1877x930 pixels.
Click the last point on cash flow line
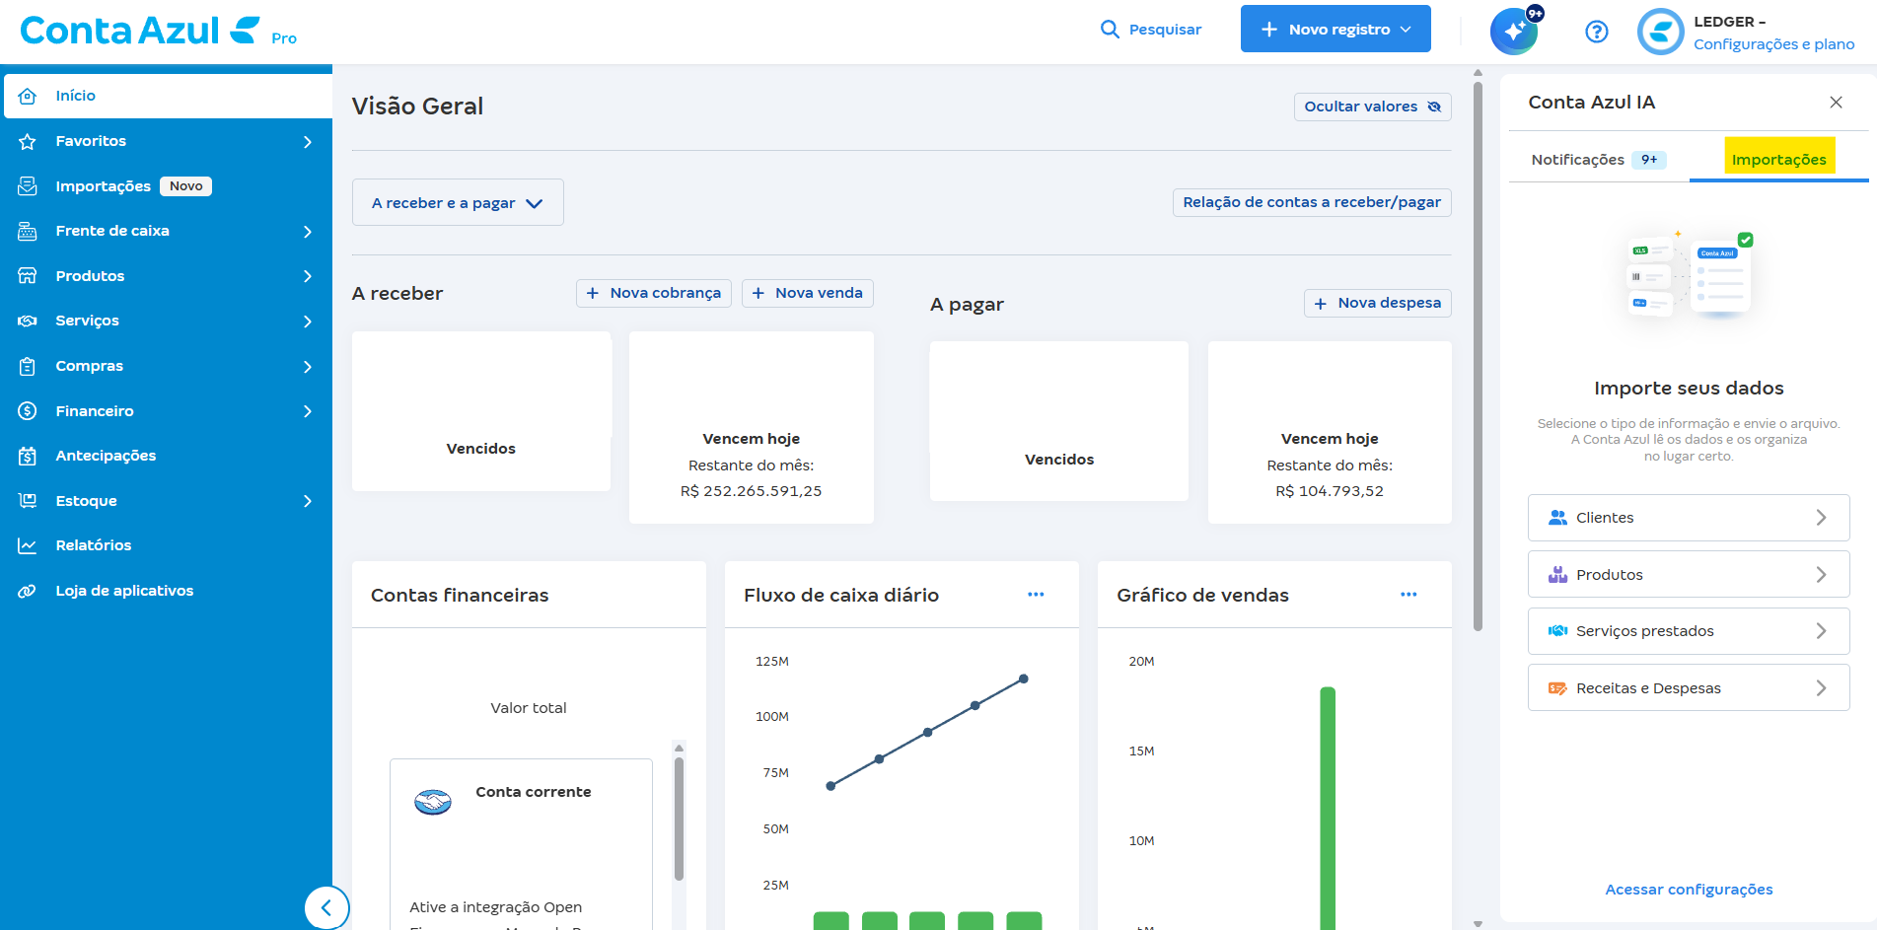tap(1024, 679)
